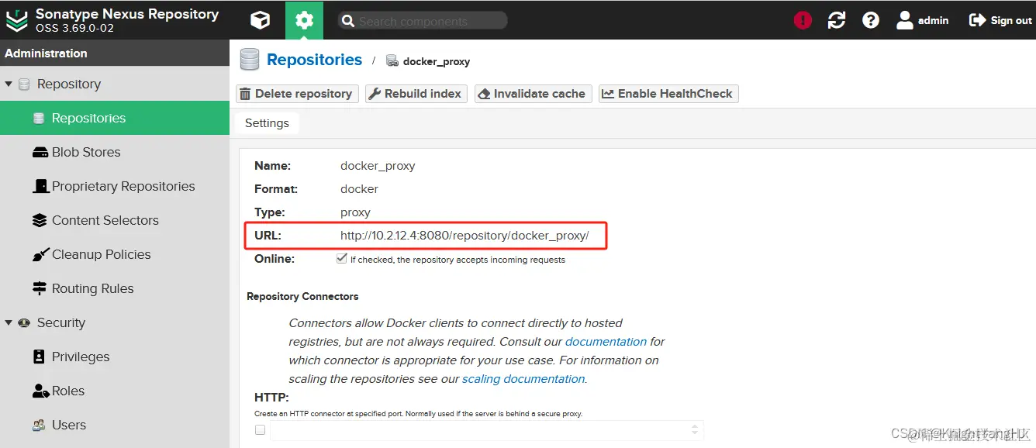This screenshot has height=448, width=1036.
Task: Click the Privileges badge icon
Action: pyautogui.click(x=39, y=357)
